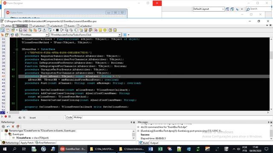
Task: Switch to the Code view tab
Action: click(x=69, y=117)
